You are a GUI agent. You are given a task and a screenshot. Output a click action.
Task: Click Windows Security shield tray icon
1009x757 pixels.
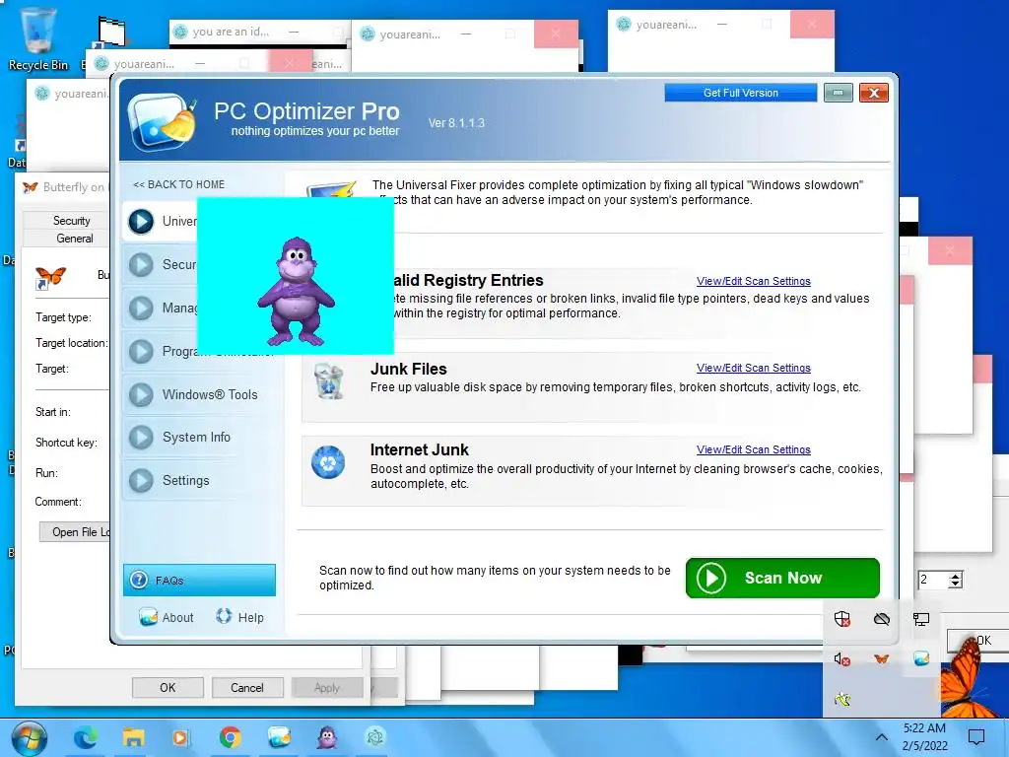(x=842, y=619)
